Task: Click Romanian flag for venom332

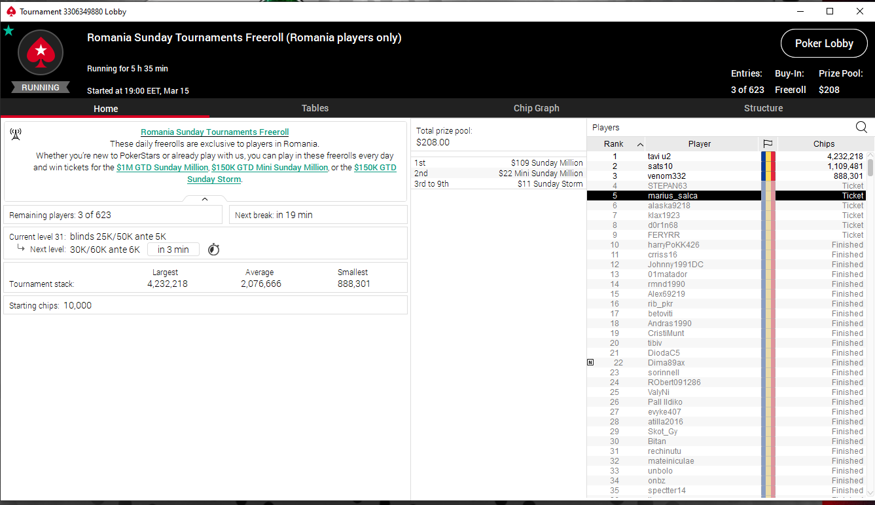Action: coord(768,176)
